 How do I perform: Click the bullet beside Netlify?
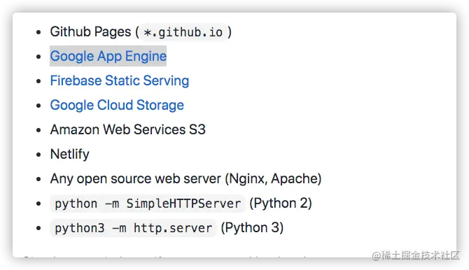point(38,155)
